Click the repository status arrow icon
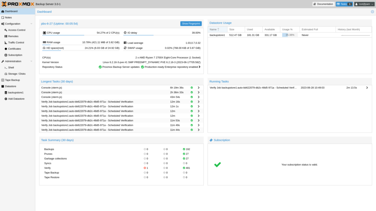This screenshot has height=211, width=376. point(200,67)
